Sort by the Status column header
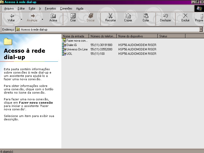 pos(171,36)
